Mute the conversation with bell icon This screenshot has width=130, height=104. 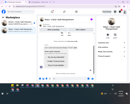click(x=108, y=35)
